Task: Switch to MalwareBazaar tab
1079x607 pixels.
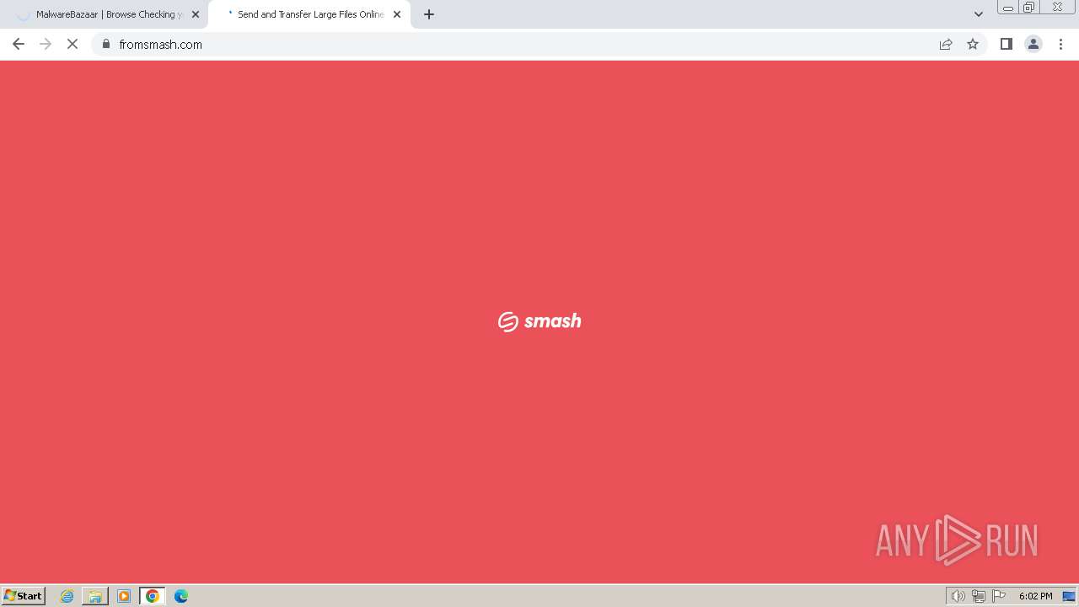Action: (x=104, y=14)
